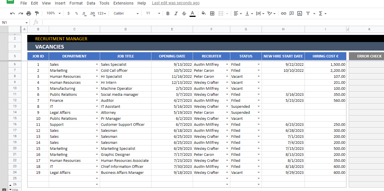Decrease decimal places
Viewport: 384px width, 191px height.
[84, 13]
